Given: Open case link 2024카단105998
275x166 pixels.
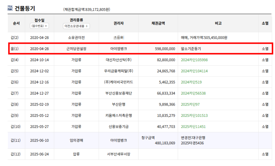Looking at the screenshot, I should (x=194, y=60).
